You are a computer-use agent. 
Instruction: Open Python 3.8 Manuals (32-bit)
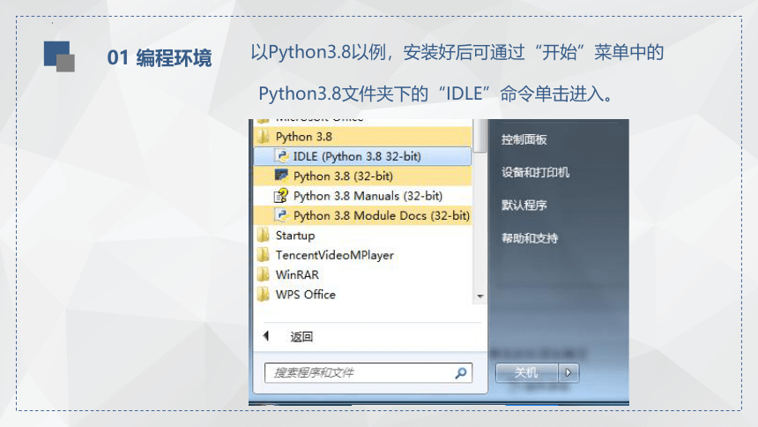coord(362,196)
